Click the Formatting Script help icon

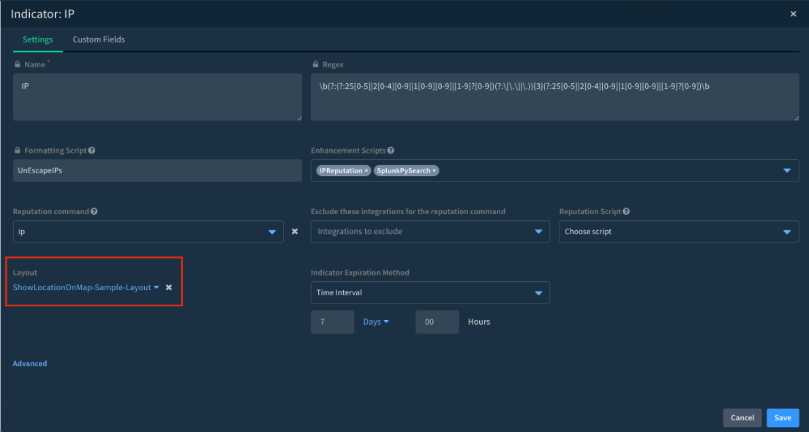[91, 151]
